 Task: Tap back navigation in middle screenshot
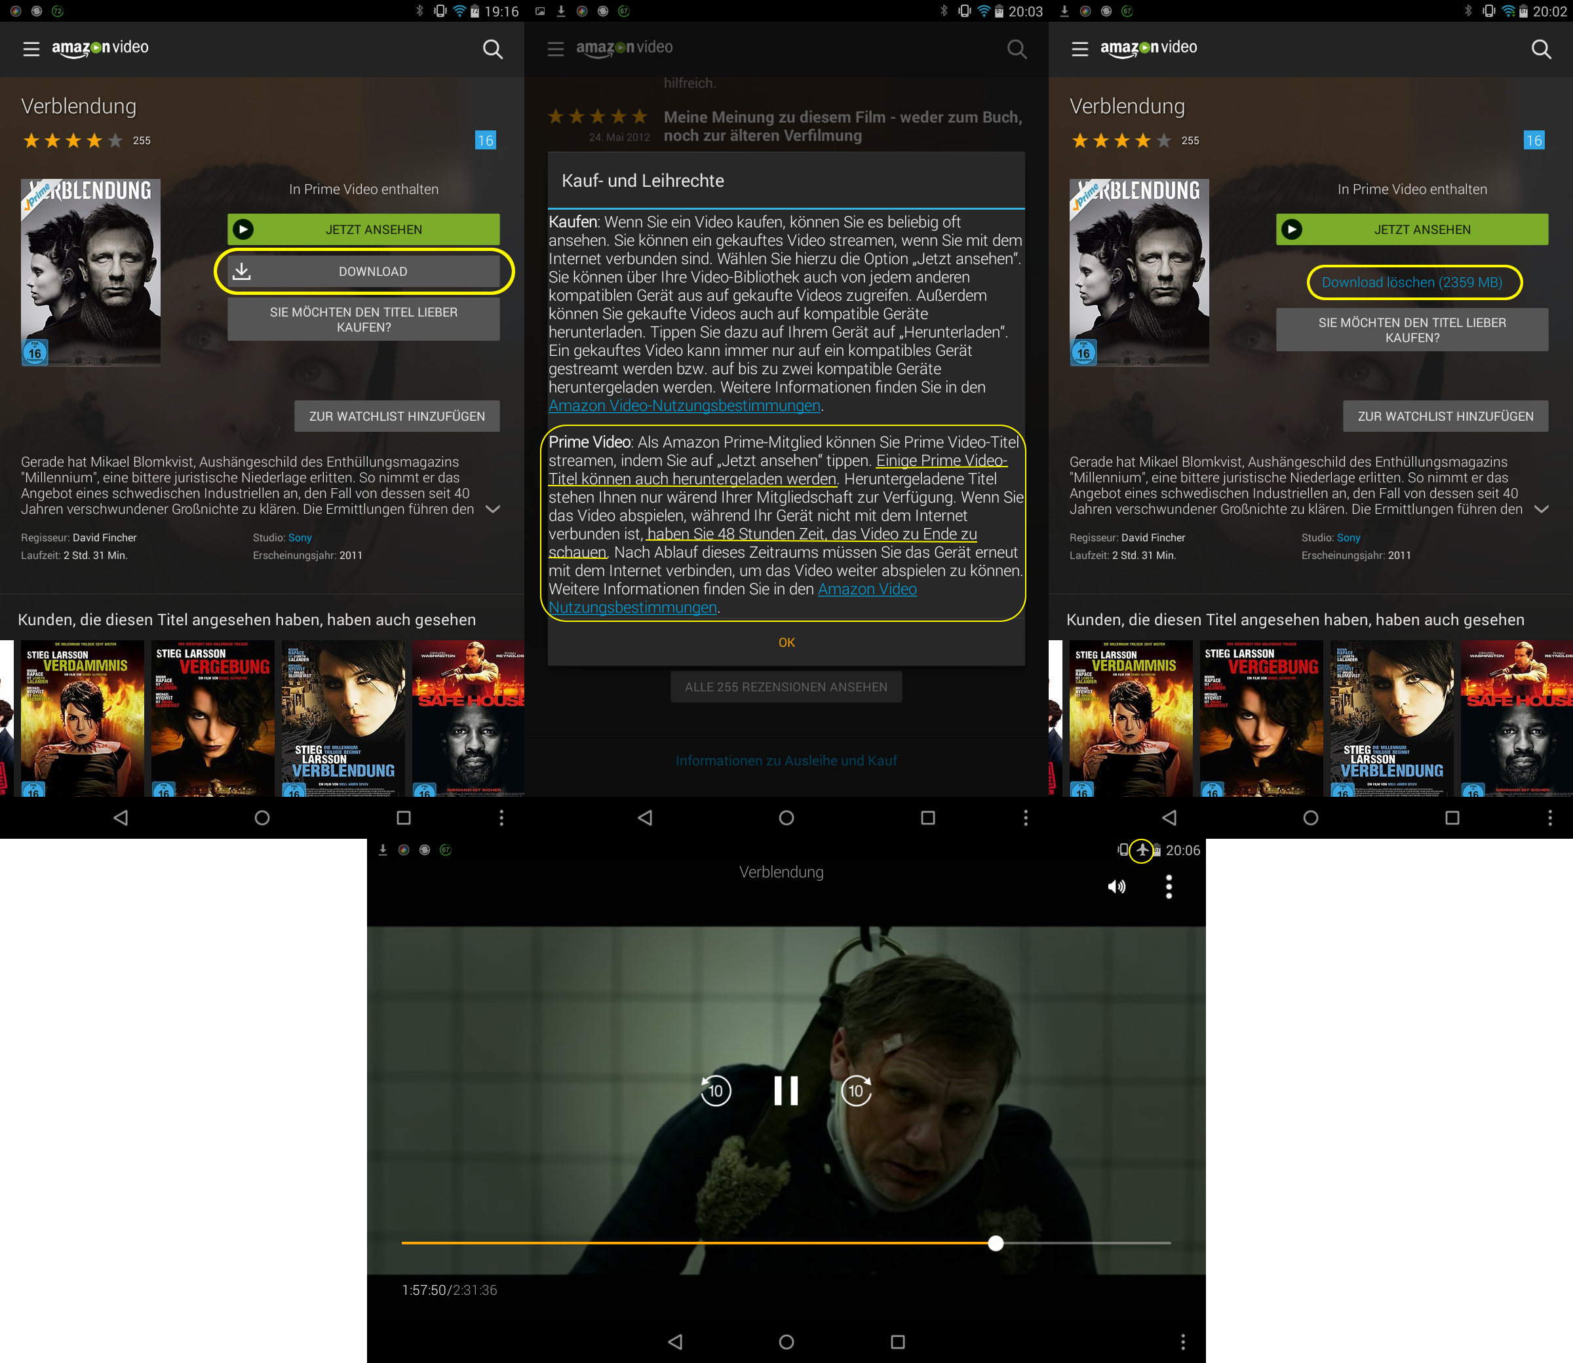(x=645, y=818)
